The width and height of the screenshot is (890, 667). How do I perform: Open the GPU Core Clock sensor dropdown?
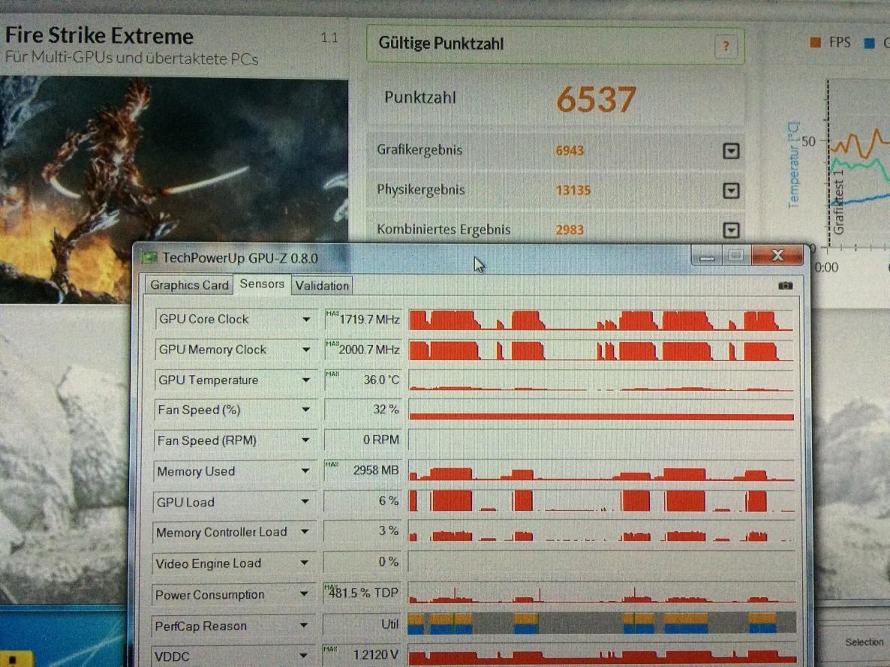306,320
